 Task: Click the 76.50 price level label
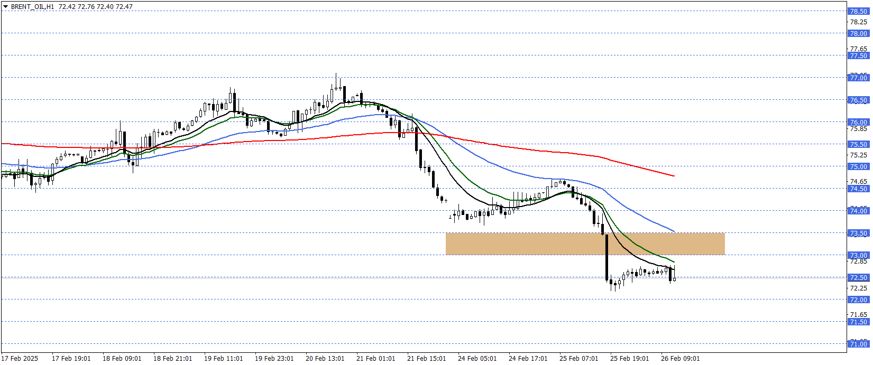(858, 100)
